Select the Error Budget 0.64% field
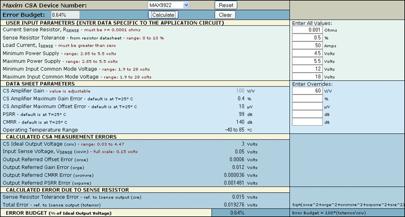Screen dimensions: 405x217 click(65, 15)
